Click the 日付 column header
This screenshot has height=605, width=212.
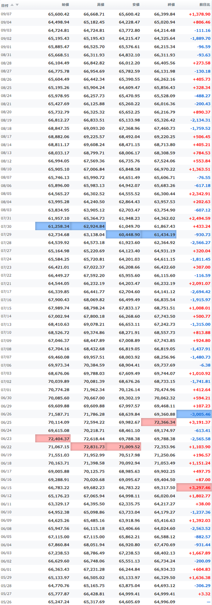5,5
